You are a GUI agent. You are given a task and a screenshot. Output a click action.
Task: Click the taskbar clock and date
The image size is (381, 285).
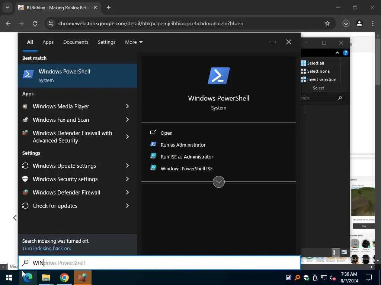point(349,278)
